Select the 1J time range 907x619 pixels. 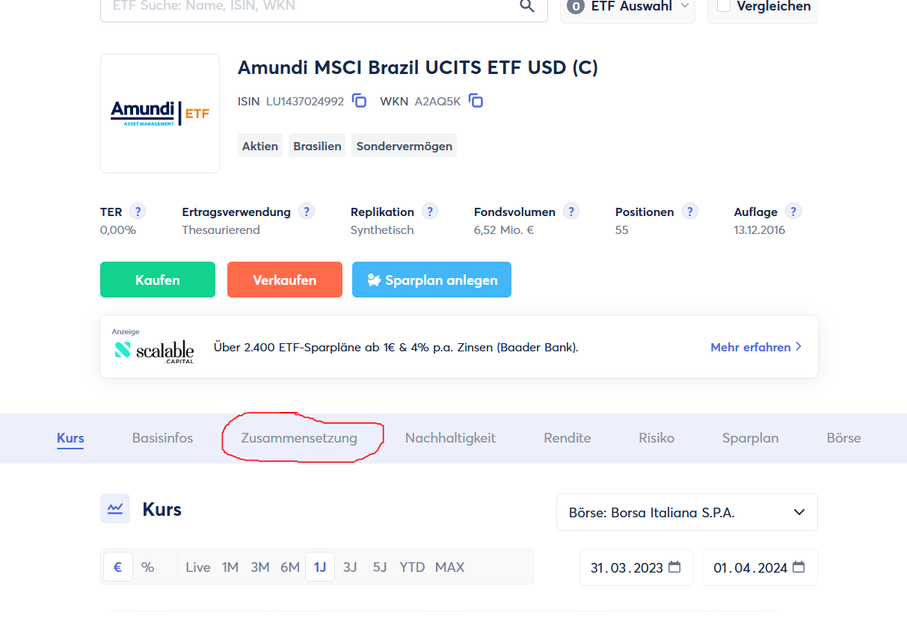click(x=320, y=567)
